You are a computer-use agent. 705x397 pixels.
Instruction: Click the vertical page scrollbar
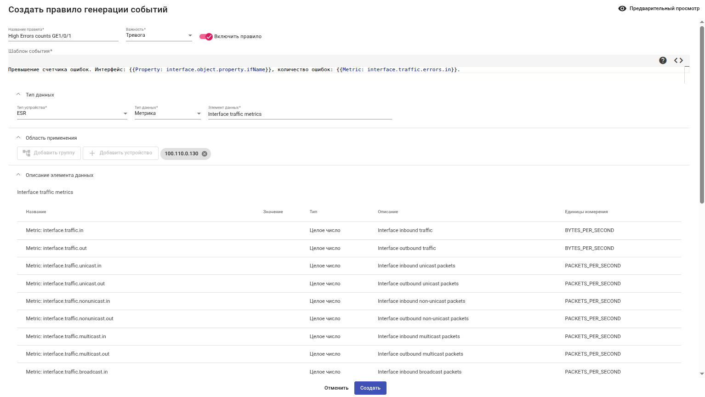pos(702,115)
